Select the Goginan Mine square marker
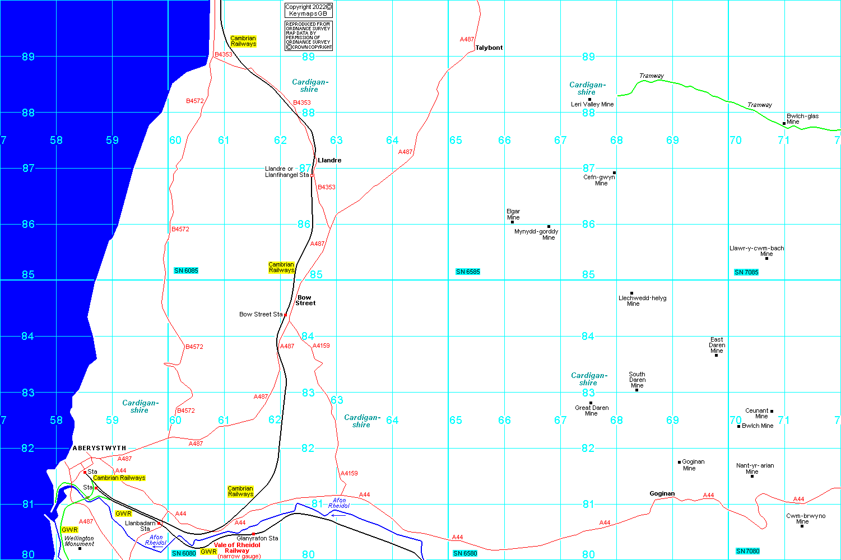Image resolution: width=841 pixels, height=560 pixels. [679, 462]
